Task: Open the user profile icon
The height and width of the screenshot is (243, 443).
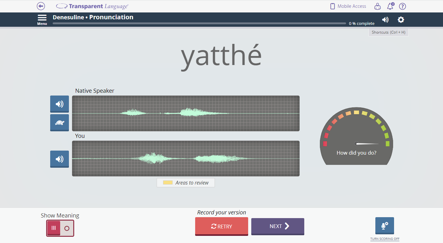Action: pyautogui.click(x=378, y=6)
